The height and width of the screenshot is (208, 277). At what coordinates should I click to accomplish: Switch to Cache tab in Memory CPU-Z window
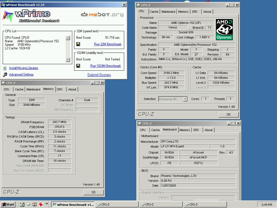point(19,89)
